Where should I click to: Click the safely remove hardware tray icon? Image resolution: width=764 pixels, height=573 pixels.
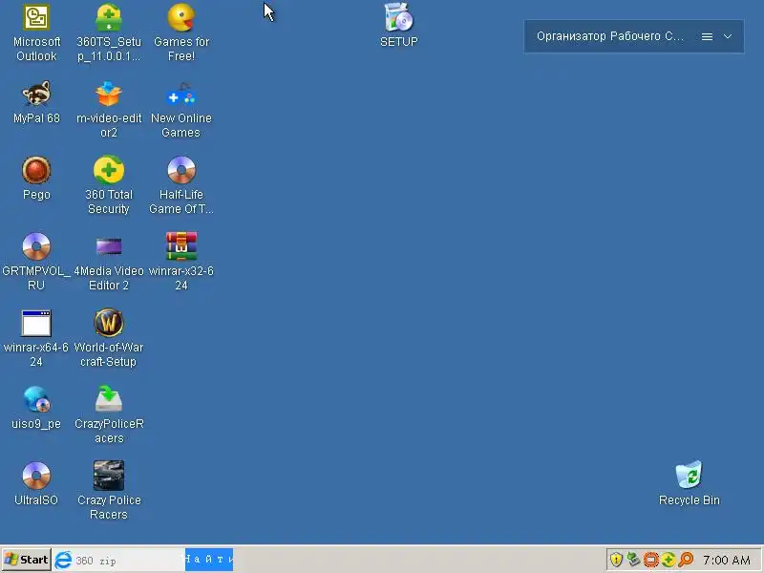coord(633,560)
